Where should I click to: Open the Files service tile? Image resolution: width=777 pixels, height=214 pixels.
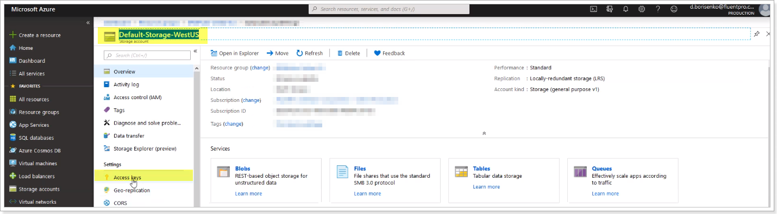385,180
